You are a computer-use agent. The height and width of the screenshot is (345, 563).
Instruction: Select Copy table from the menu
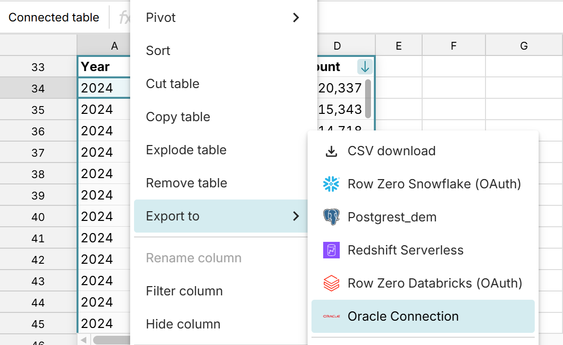[x=178, y=116]
